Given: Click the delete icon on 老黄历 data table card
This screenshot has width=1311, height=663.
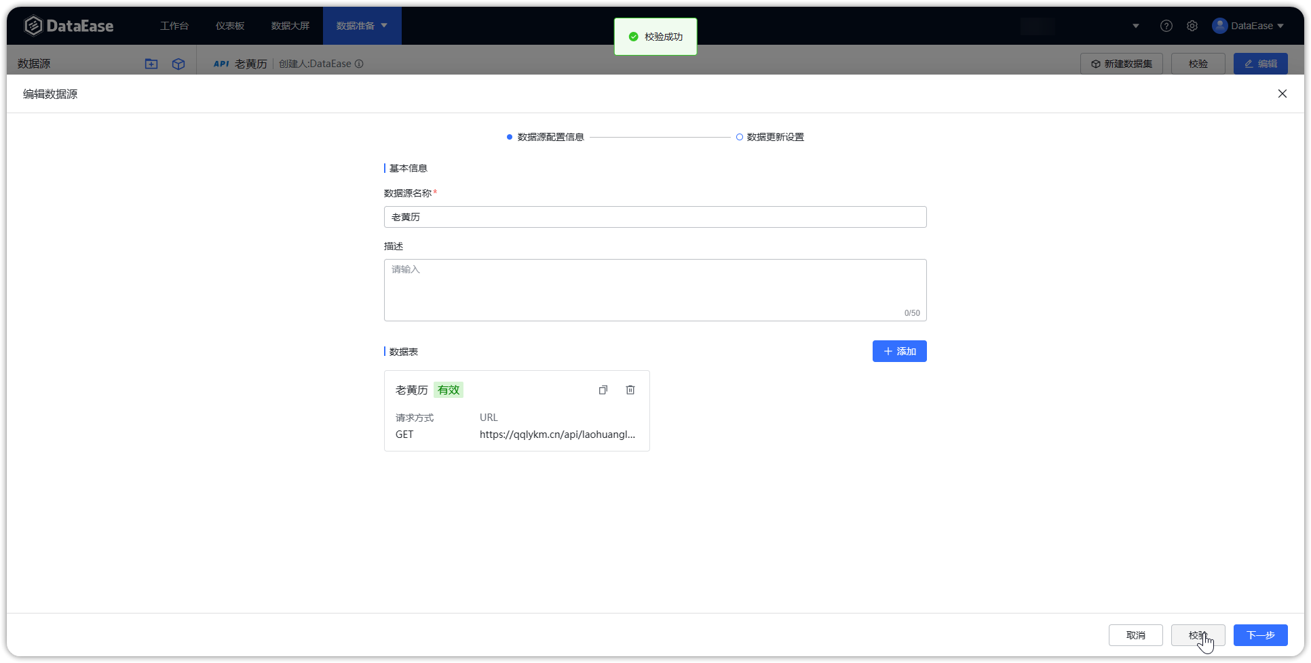Looking at the screenshot, I should pos(630,390).
